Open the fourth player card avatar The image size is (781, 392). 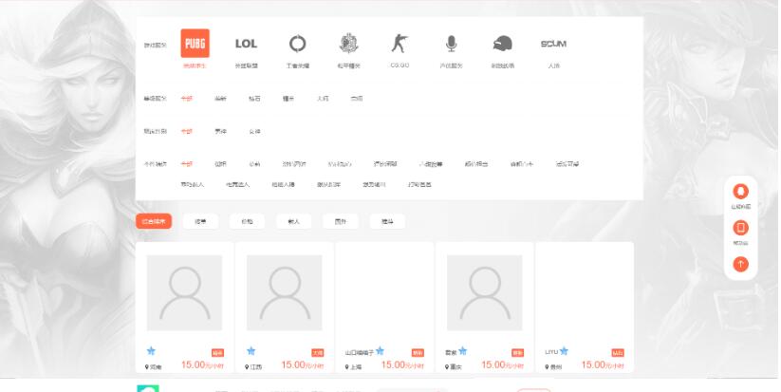point(484,292)
